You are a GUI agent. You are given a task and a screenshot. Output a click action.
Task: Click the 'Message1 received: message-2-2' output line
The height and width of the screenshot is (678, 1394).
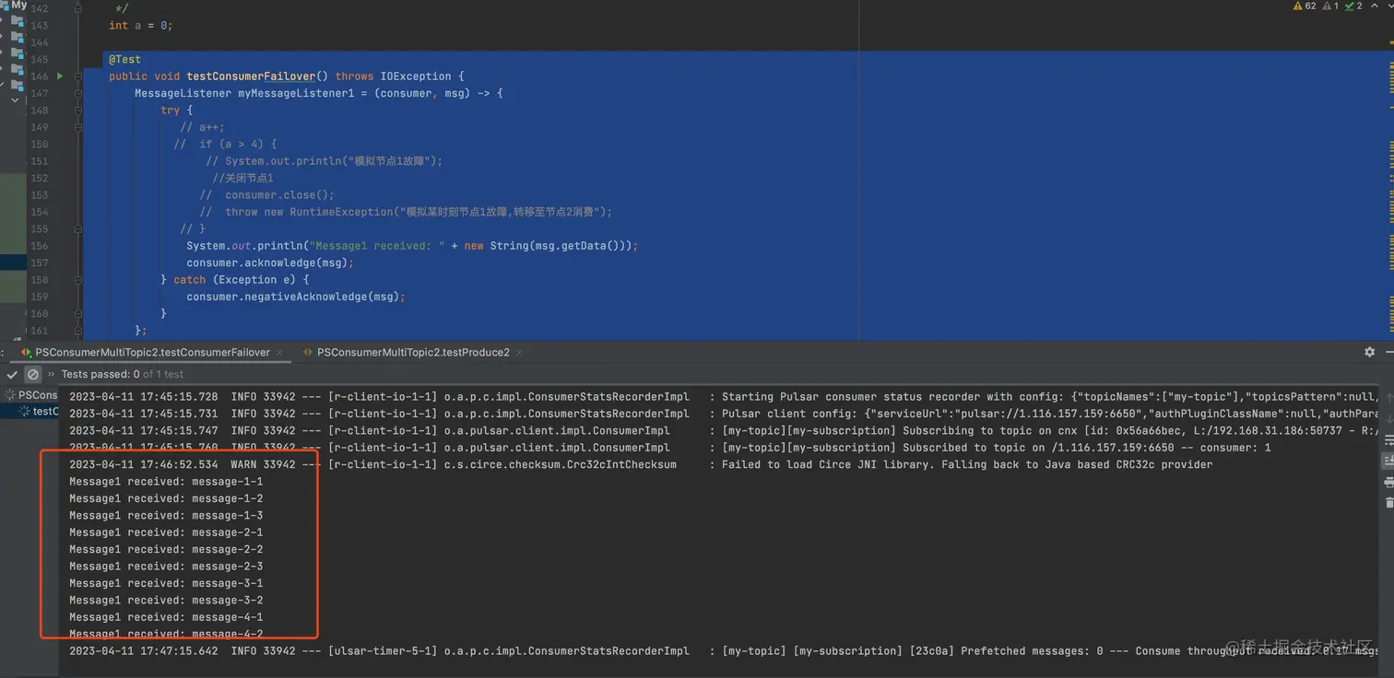coord(166,549)
